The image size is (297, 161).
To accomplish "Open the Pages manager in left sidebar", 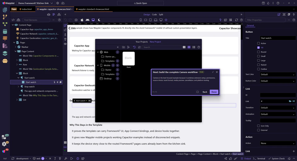I will 5,10.
